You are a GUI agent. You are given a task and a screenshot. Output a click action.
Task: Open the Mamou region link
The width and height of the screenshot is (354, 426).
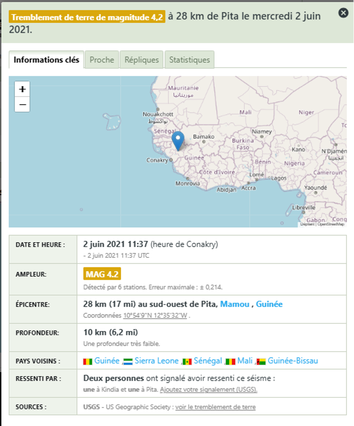coord(234,304)
